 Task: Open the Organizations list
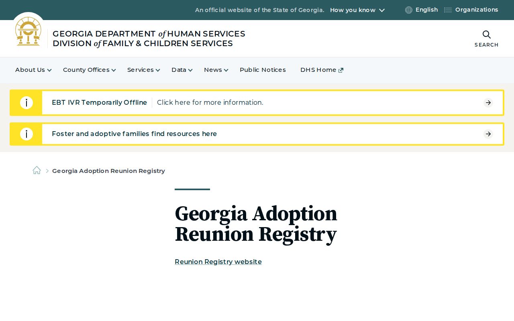(x=477, y=10)
